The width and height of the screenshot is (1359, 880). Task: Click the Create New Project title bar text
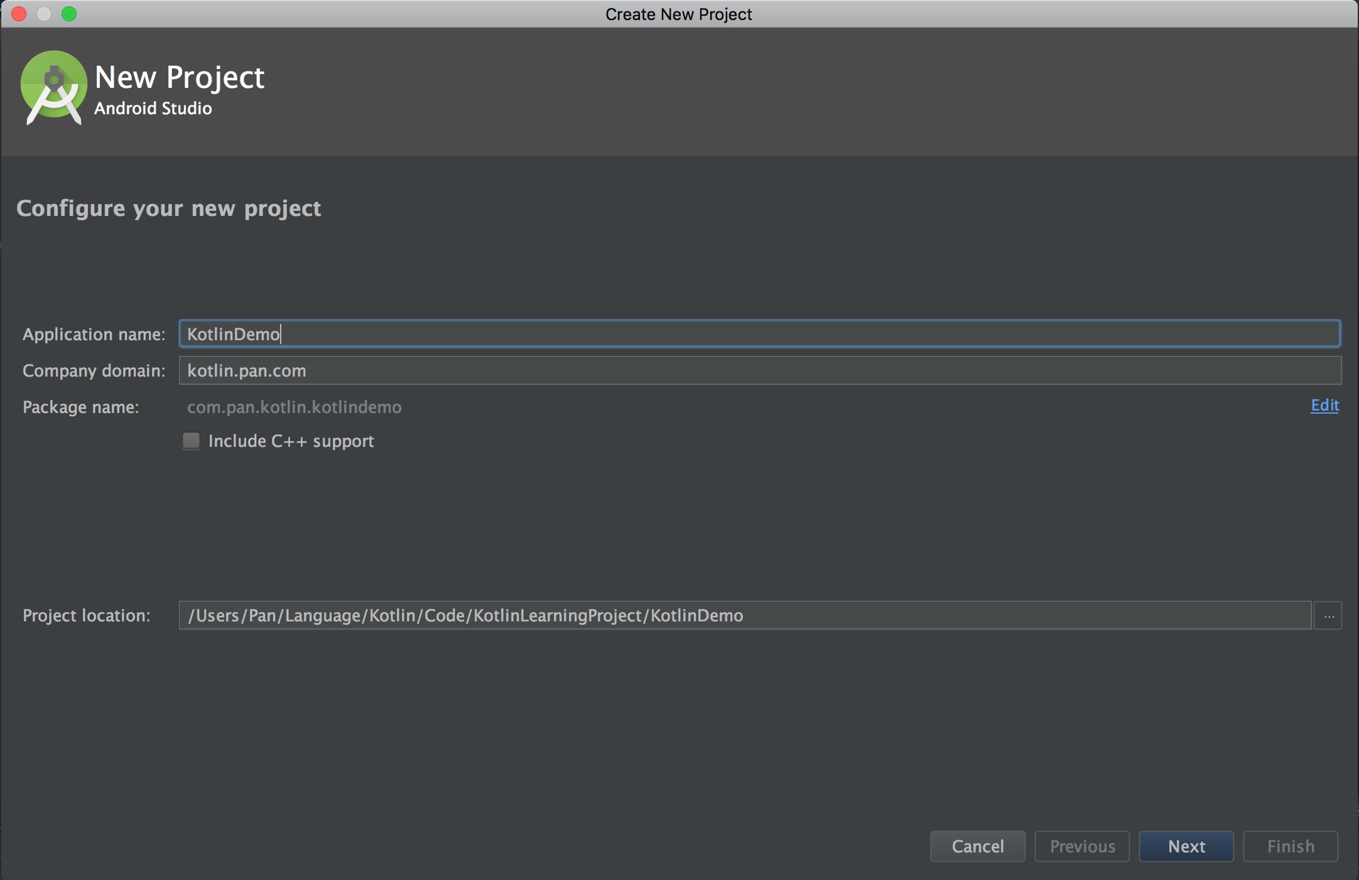tap(678, 14)
